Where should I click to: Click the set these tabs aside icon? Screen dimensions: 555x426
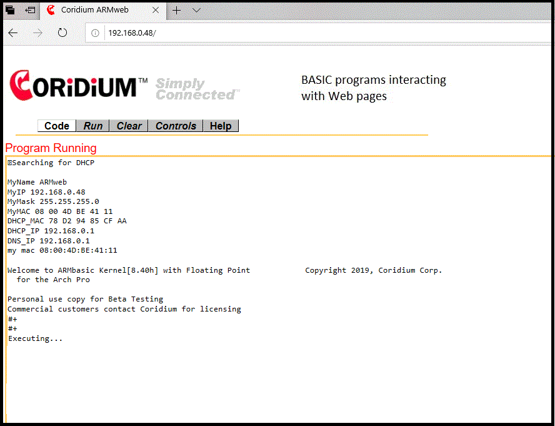[30, 10]
